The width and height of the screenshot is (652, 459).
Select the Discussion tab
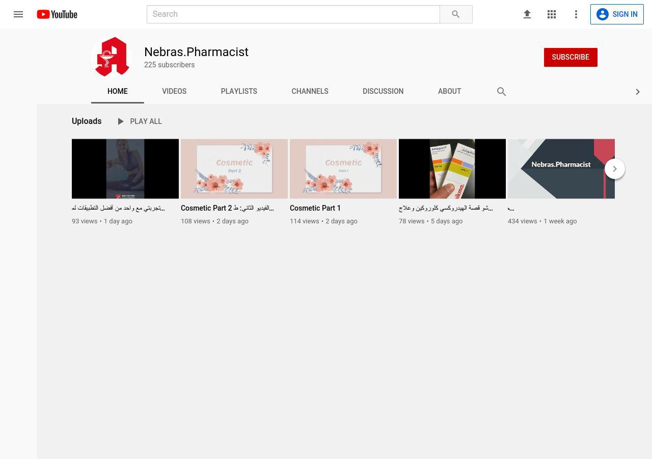[x=383, y=91]
